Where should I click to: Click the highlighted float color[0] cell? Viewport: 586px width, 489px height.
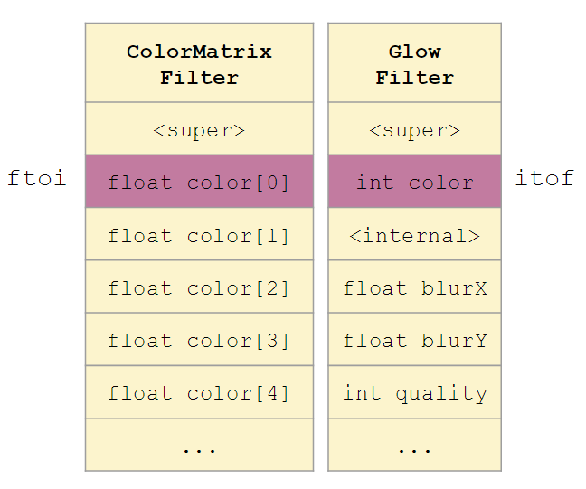199,182
